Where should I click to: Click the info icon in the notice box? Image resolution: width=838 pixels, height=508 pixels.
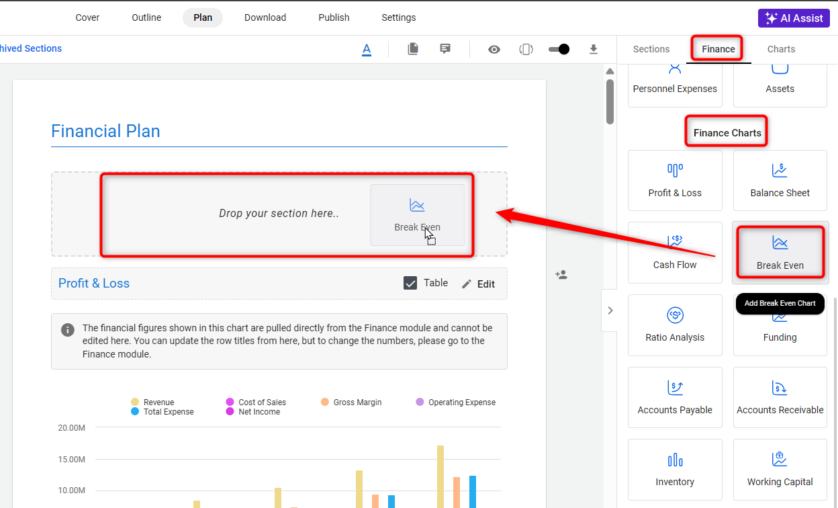tap(67, 329)
